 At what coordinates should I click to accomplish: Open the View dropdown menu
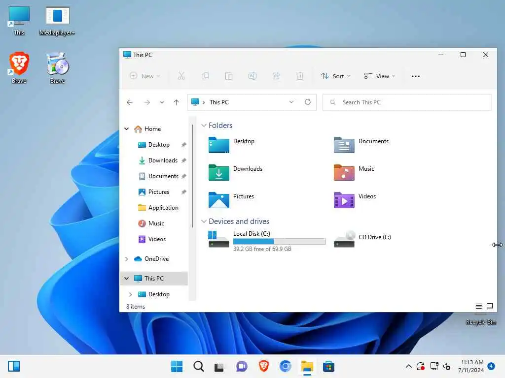pos(379,76)
